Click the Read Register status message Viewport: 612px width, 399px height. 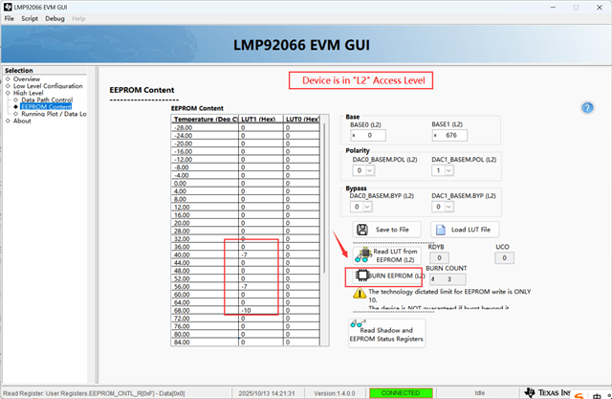coord(94,393)
